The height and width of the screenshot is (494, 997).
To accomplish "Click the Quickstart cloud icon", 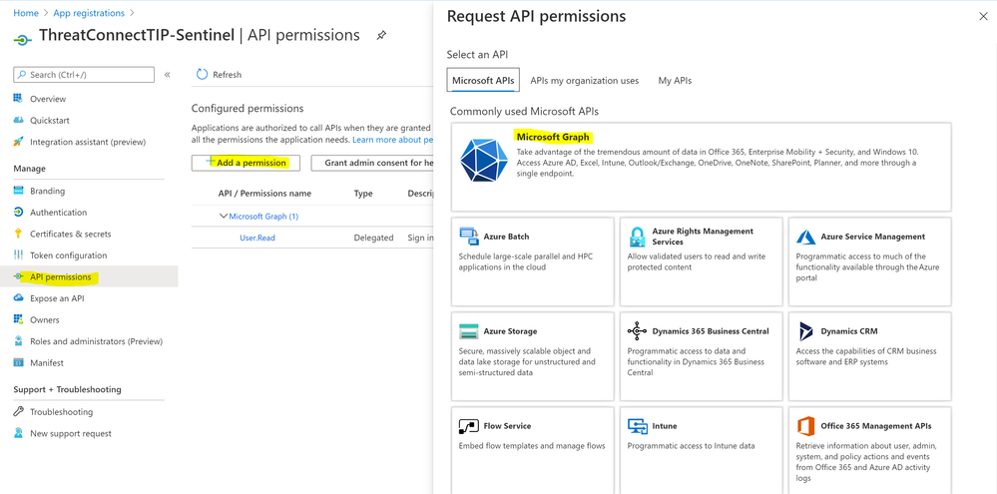I will pyautogui.click(x=18, y=120).
